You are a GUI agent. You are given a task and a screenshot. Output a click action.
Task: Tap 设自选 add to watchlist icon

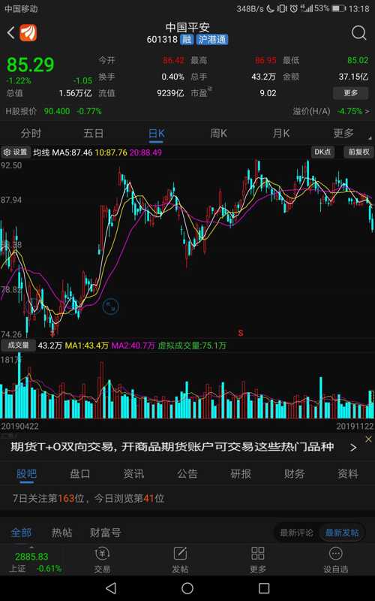click(335, 560)
